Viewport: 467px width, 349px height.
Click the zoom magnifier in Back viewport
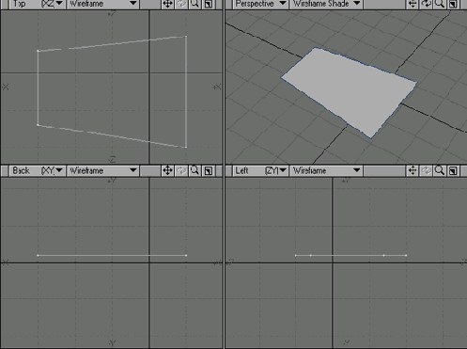coord(195,170)
